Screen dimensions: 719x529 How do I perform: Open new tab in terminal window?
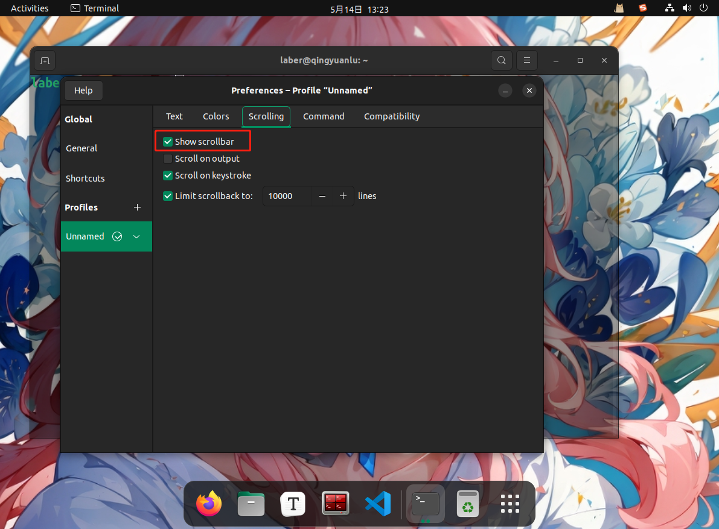45,60
